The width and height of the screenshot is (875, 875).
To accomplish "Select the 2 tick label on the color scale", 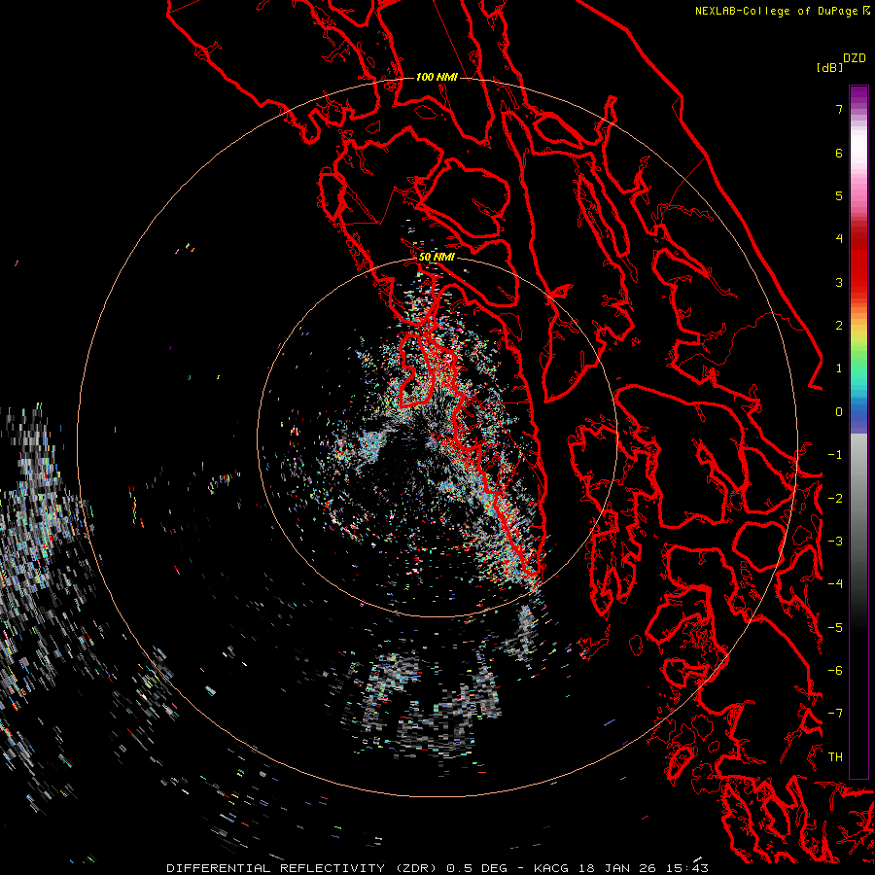I will (839, 326).
